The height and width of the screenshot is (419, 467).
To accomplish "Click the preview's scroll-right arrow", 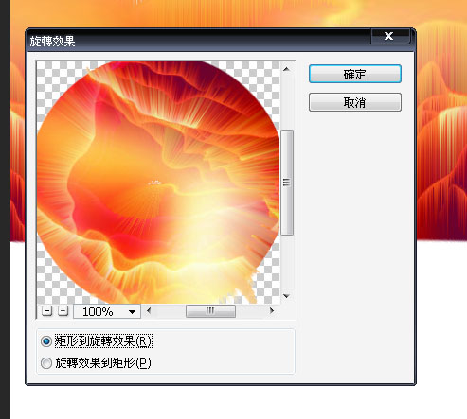I will (x=272, y=311).
